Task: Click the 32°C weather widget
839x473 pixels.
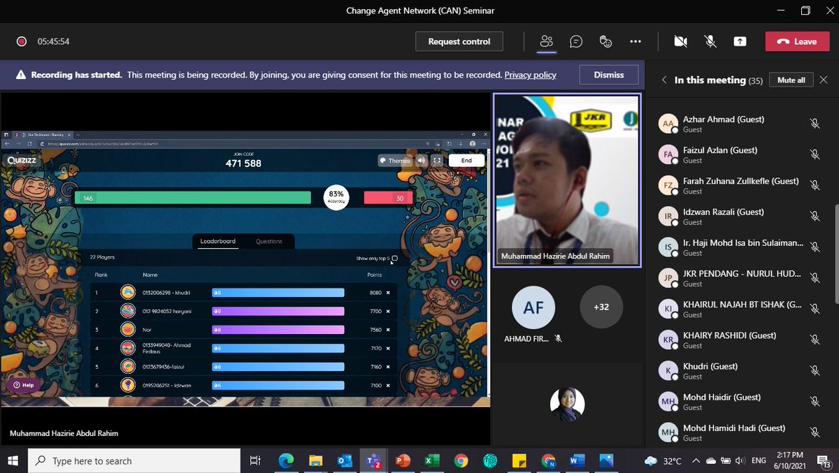Action: click(x=663, y=461)
